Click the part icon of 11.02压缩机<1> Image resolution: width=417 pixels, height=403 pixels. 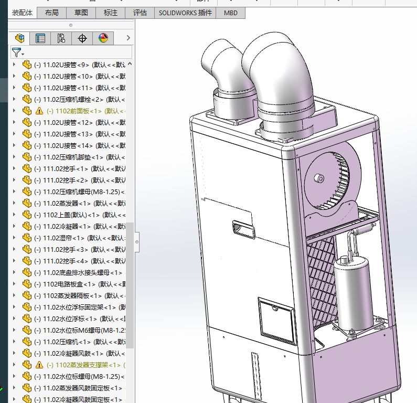coord(27,342)
